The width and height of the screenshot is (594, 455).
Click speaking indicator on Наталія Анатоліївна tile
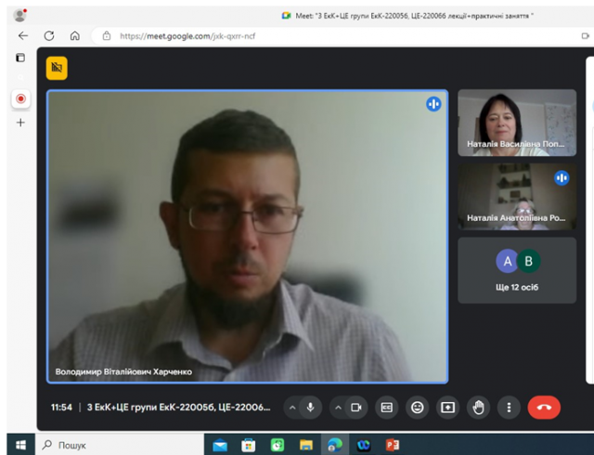[562, 178]
